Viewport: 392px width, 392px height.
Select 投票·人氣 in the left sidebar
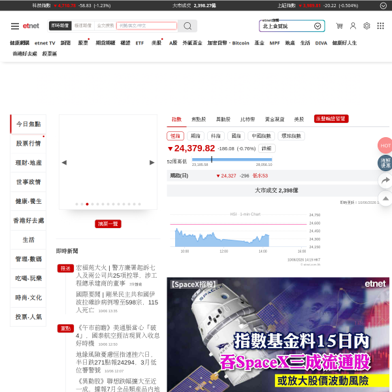28,317
